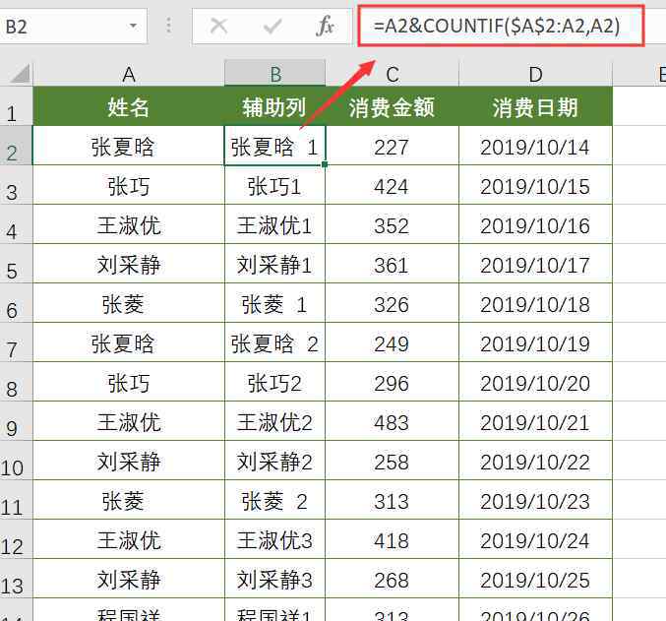The image size is (666, 621).
Task: Select the amount cell 268
Action: 393,579
